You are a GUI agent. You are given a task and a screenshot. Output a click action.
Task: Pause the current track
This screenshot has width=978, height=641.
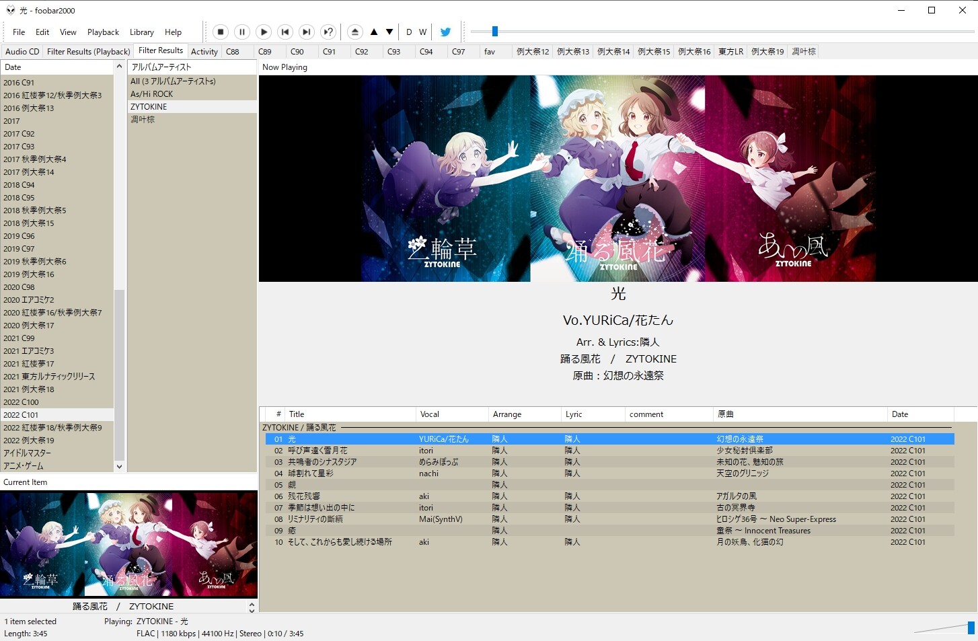pyautogui.click(x=242, y=32)
